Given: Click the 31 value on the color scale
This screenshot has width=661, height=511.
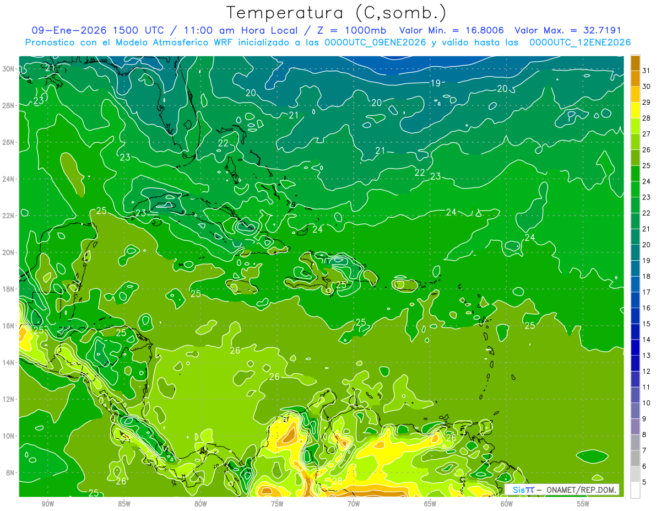Looking at the screenshot, I should [x=647, y=71].
